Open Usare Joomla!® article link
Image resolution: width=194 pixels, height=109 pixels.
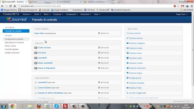[x=45, y=63]
